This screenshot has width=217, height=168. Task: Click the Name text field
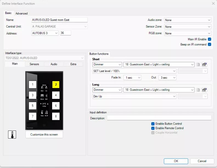pyautogui.click(x=60, y=20)
